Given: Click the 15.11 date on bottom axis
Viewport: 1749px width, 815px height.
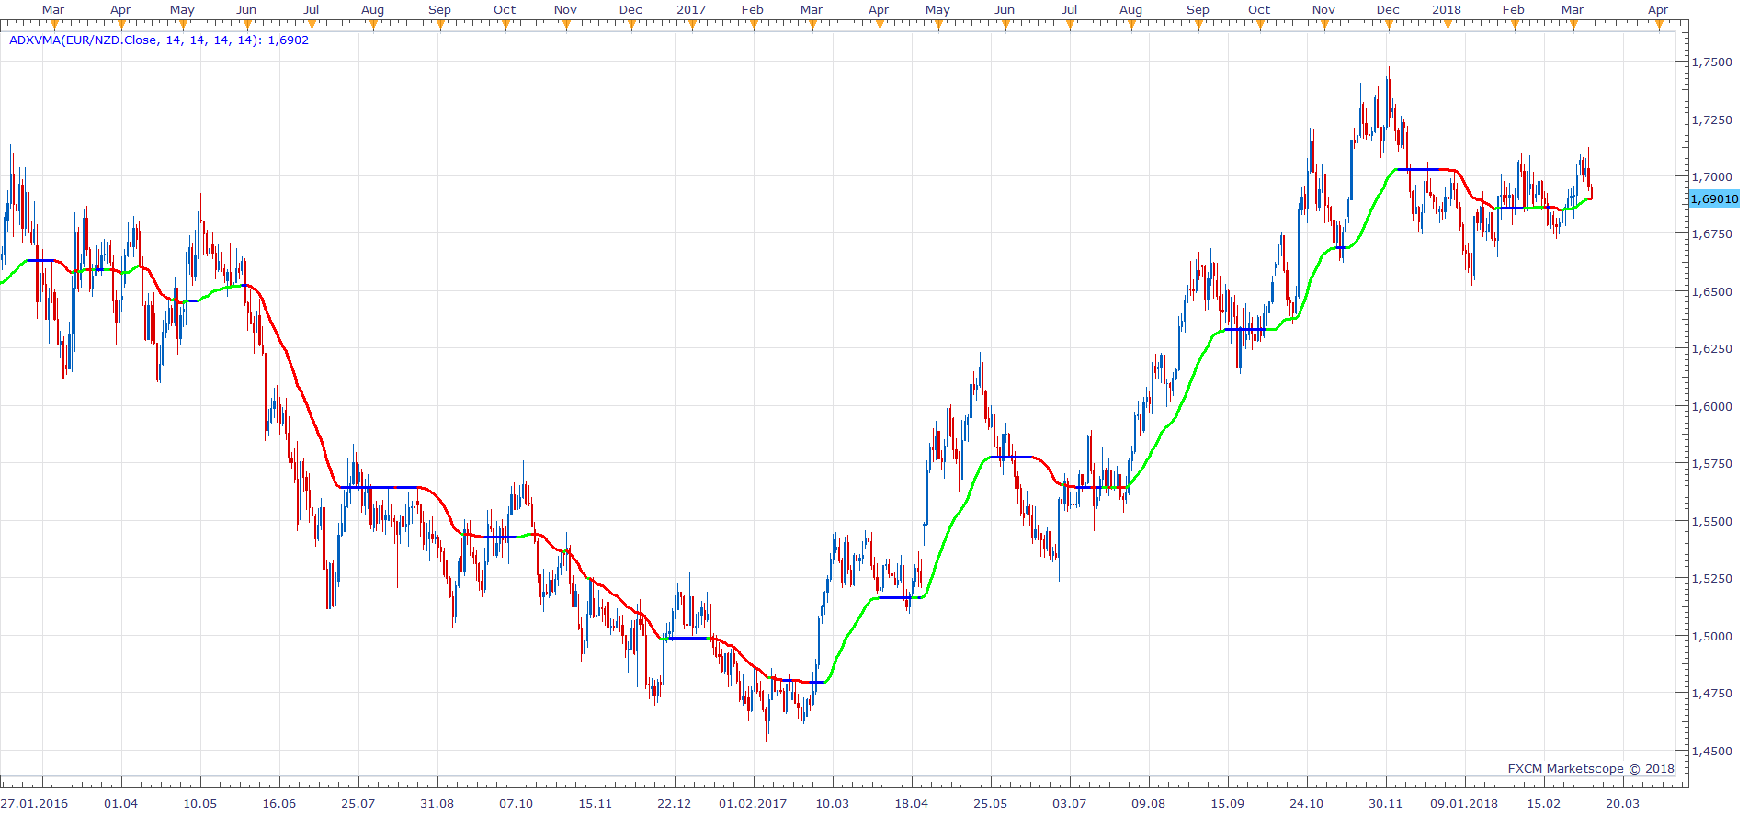Looking at the screenshot, I should click(595, 803).
